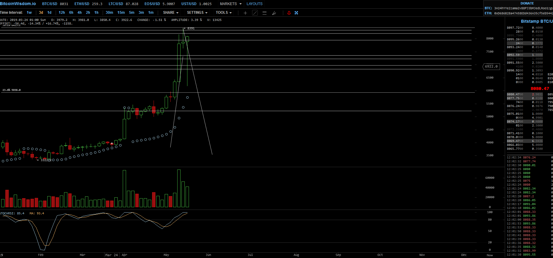
Task: Click the Now label on time axis
Action: pyautogui.click(x=490, y=255)
